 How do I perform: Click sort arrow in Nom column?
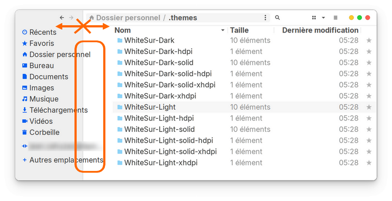pos(223,30)
